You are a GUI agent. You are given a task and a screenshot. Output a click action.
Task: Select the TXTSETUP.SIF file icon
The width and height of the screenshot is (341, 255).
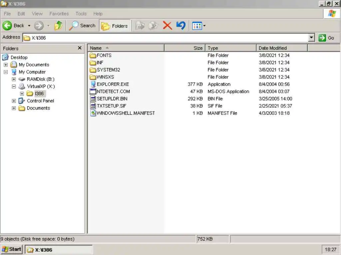[x=93, y=106]
